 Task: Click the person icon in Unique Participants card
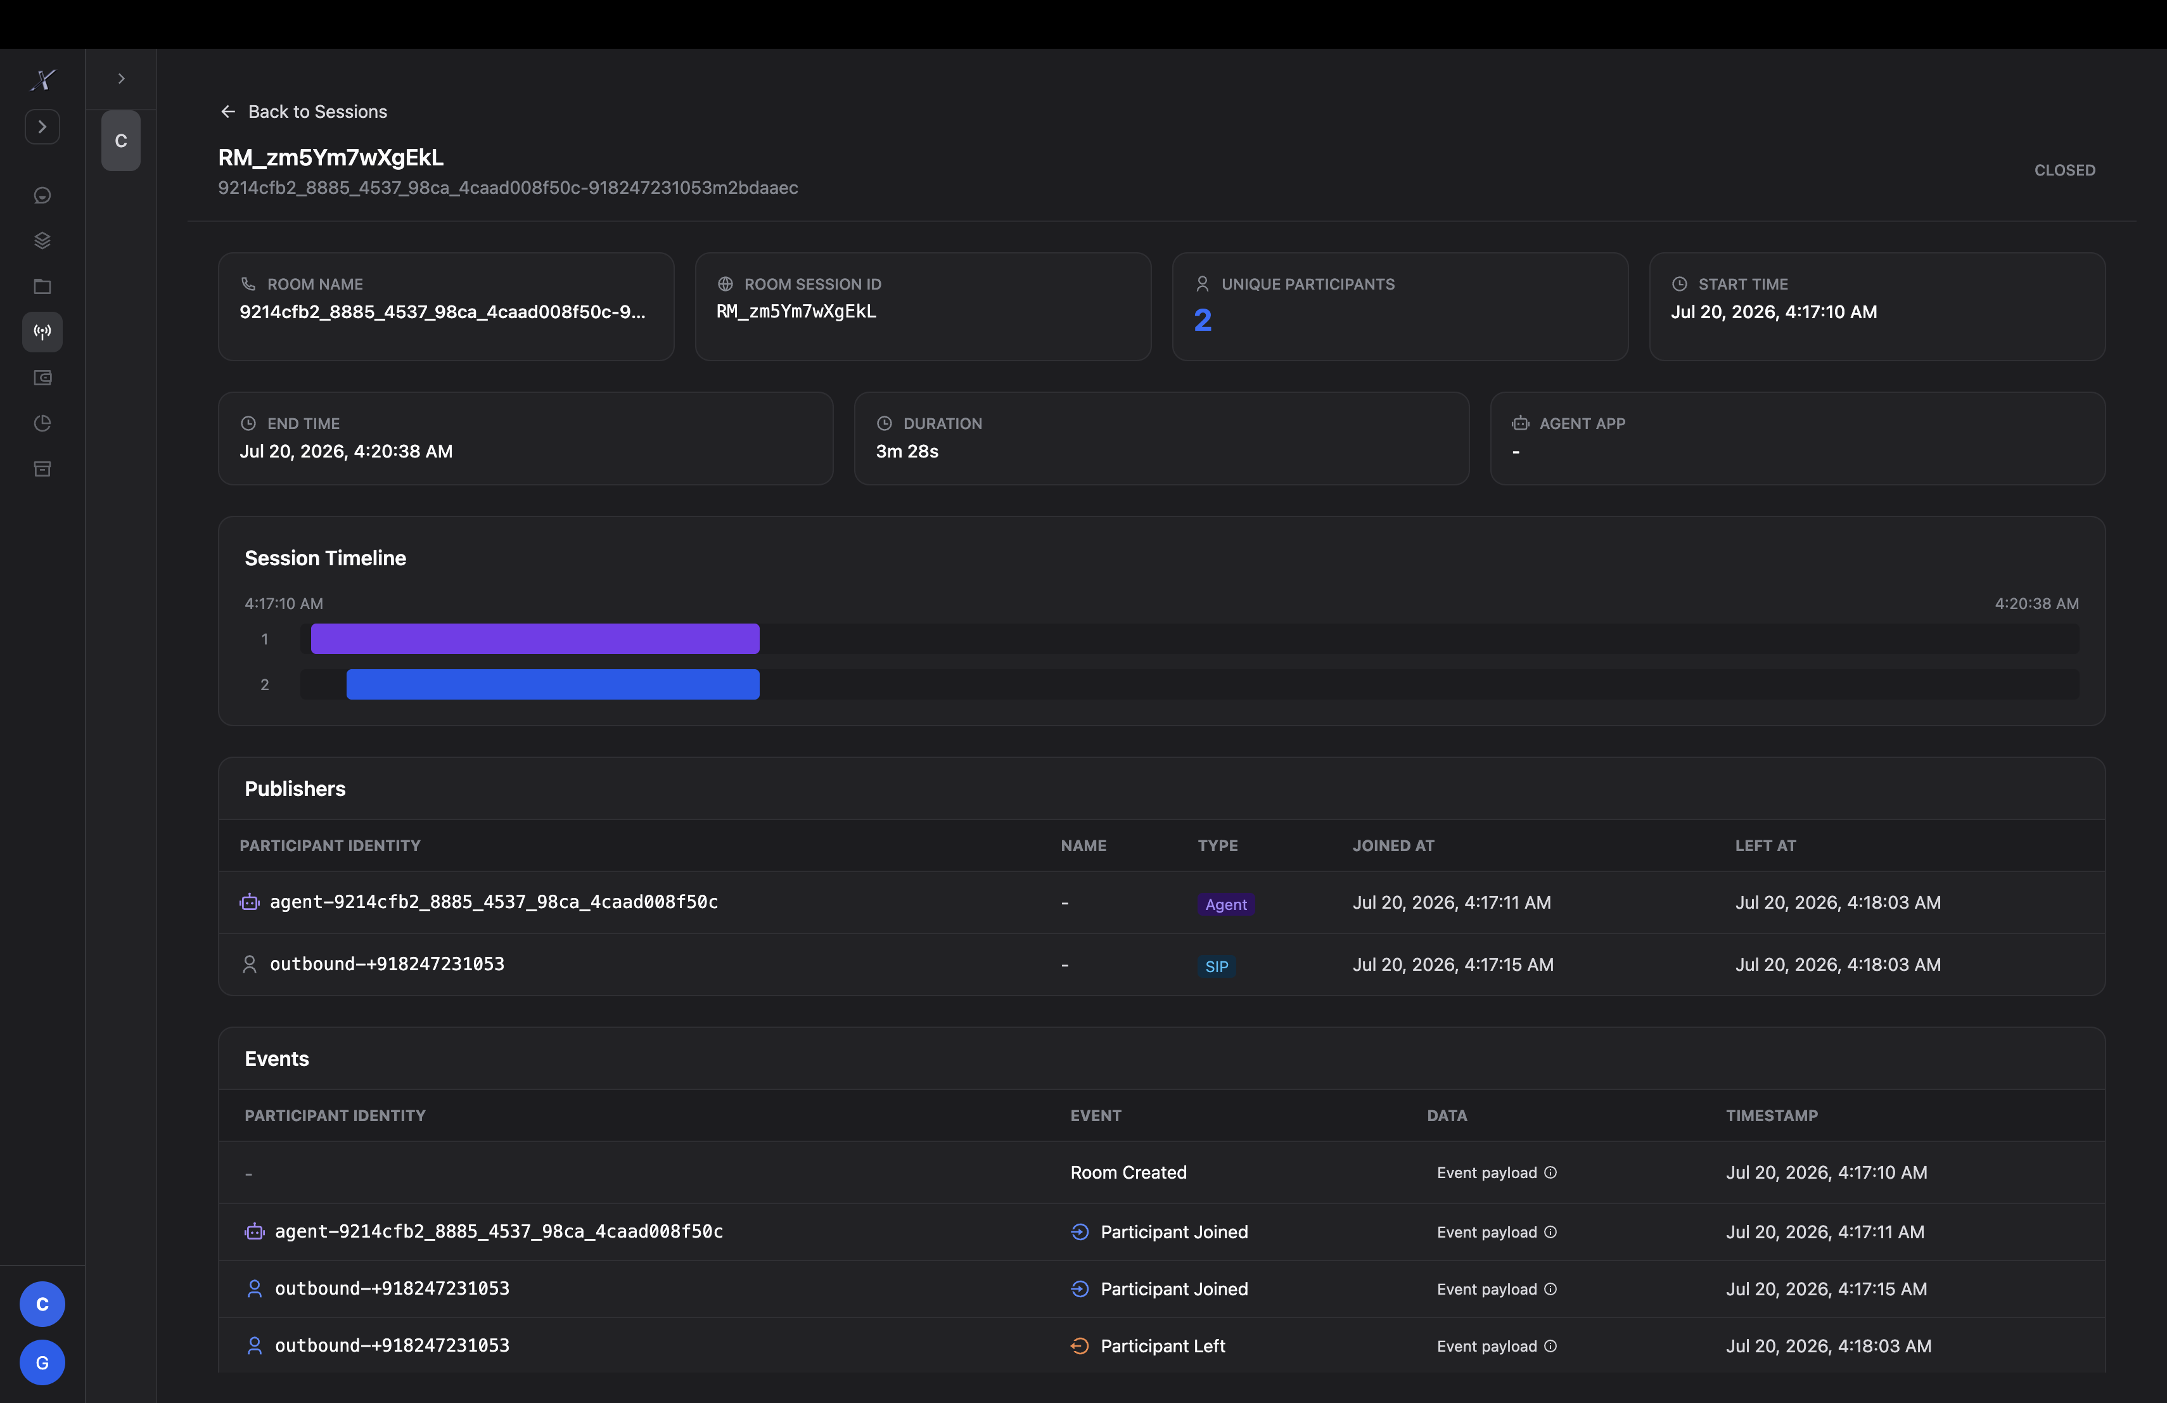coord(1202,284)
